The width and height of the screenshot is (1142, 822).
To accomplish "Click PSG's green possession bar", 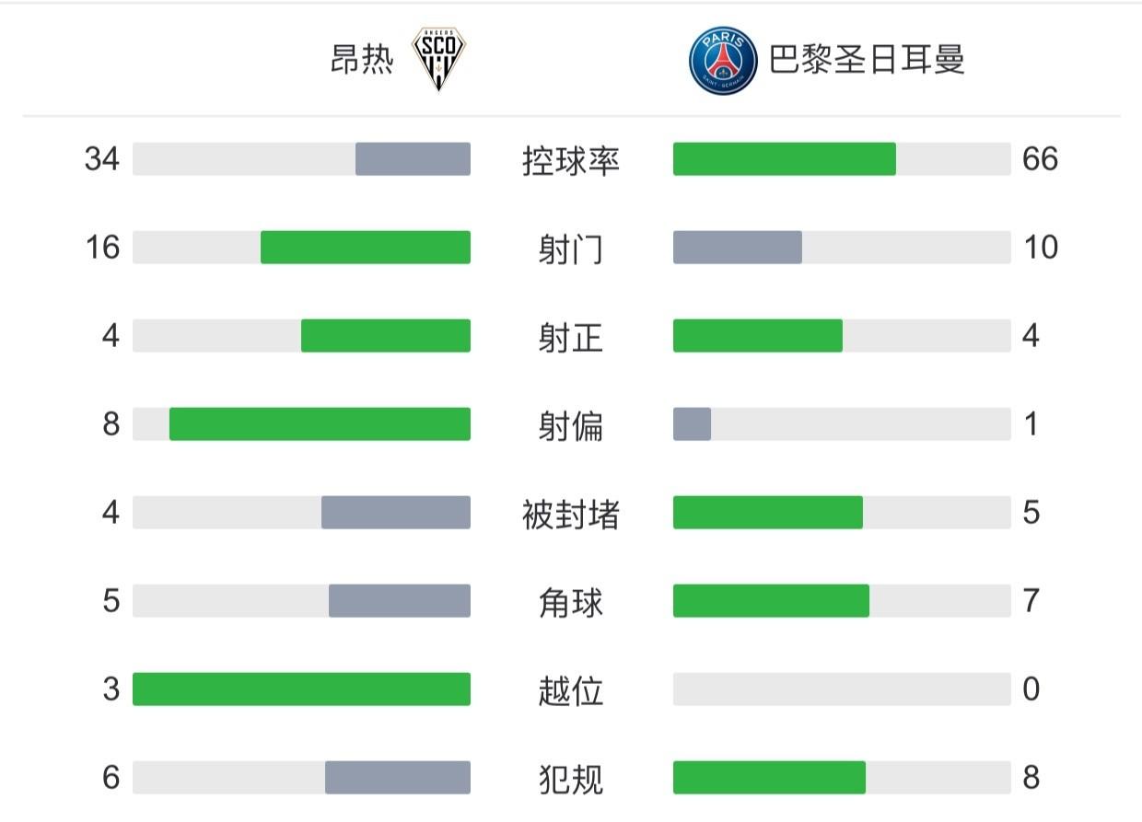I will pyautogui.click(x=784, y=159).
